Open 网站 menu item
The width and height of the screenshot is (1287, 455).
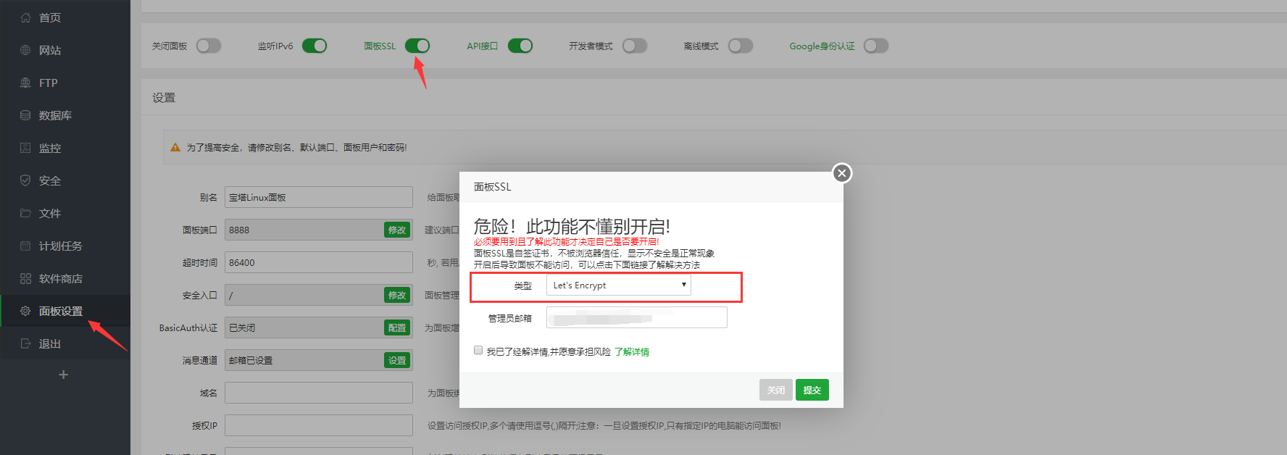pos(50,50)
